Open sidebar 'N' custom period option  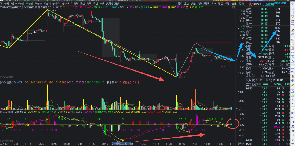point(293,135)
